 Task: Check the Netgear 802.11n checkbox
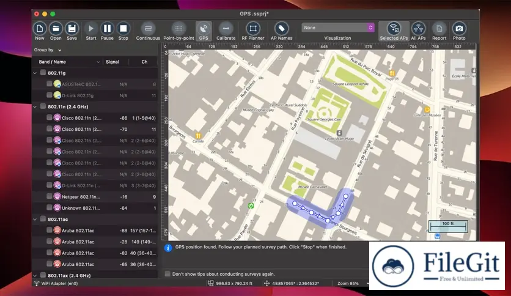(50, 196)
